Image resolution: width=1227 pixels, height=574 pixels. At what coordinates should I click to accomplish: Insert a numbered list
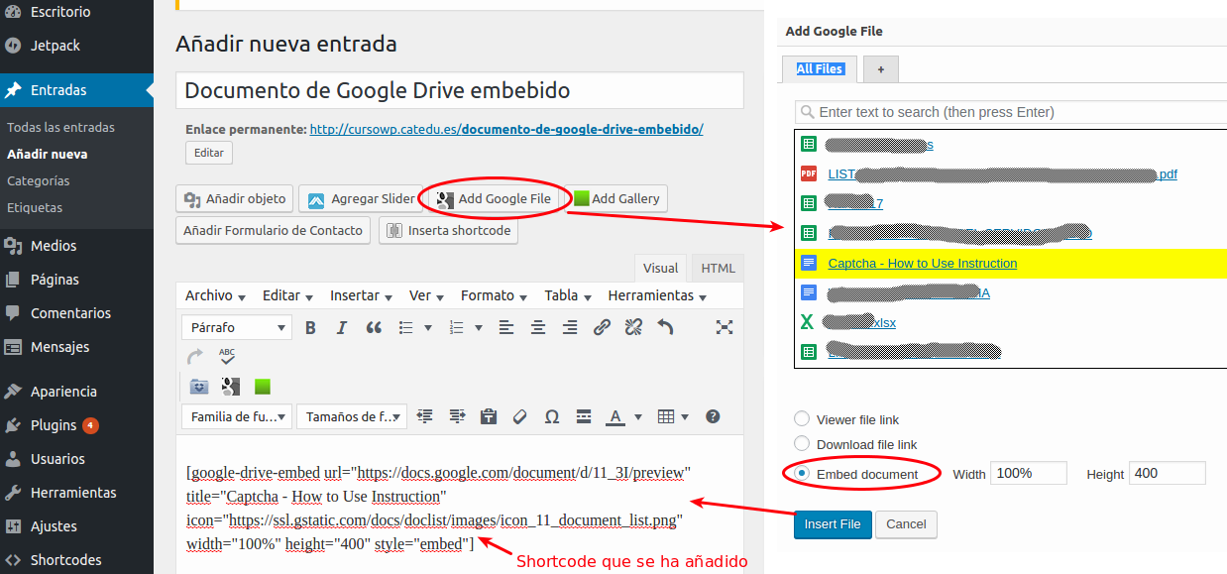click(x=457, y=327)
